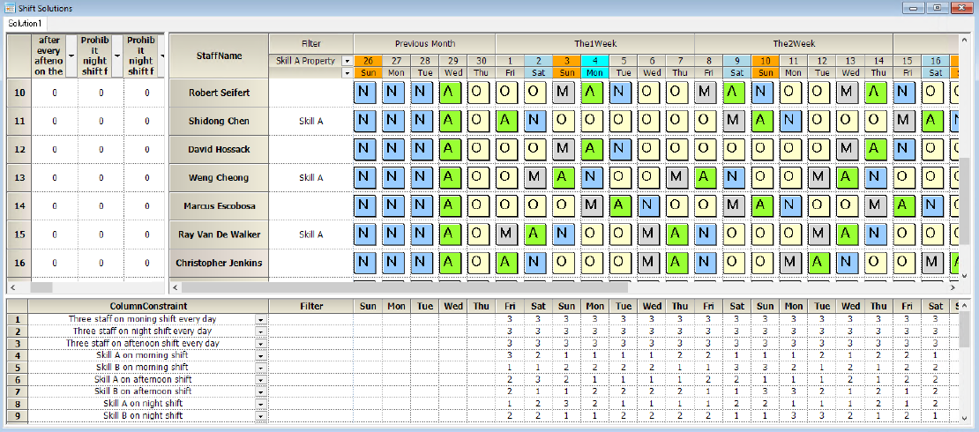Click Shidong Chen's M shift on Sat 9
Image resolution: width=979 pixels, height=432 pixels.
coord(734,121)
